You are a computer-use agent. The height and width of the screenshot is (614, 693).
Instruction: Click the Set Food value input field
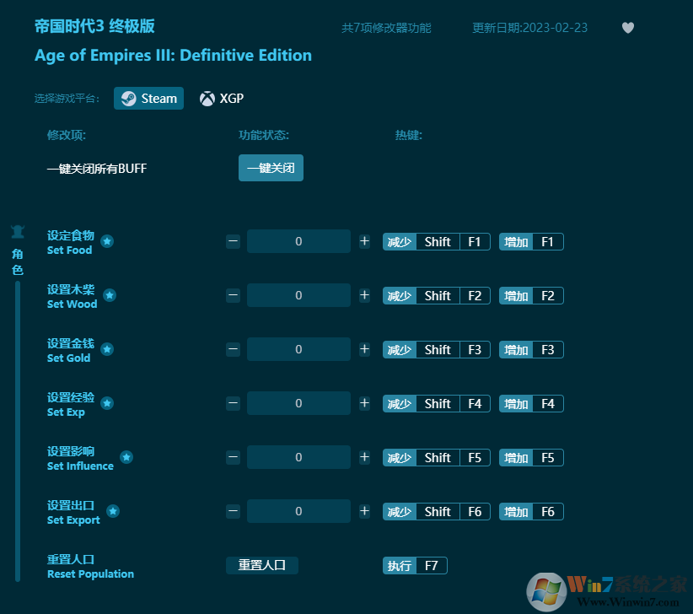298,241
